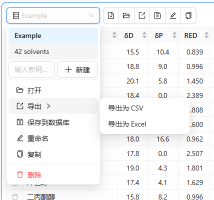The width and height of the screenshot is (214, 200).
Task: Sort by the RED column header
Action: (x=194, y=35)
